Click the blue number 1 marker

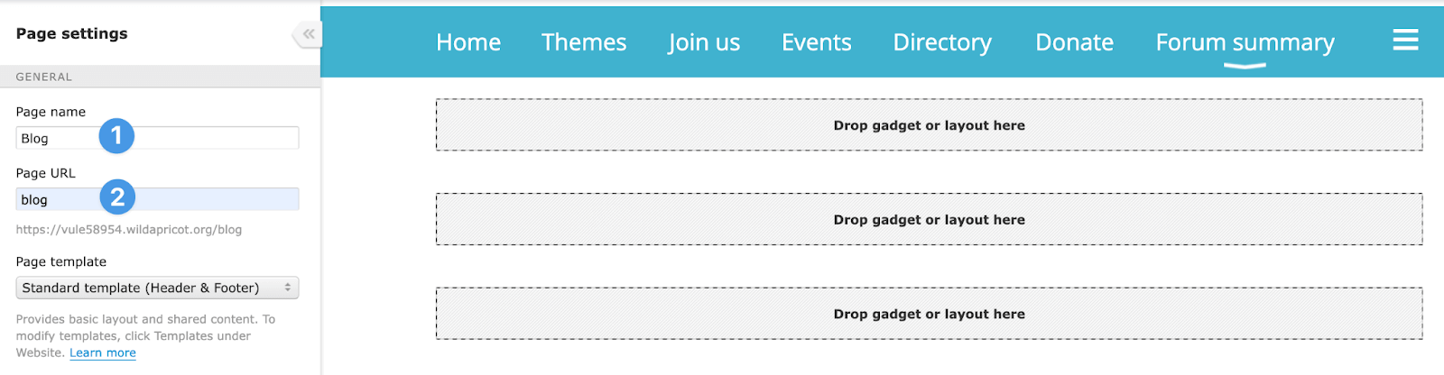(116, 136)
